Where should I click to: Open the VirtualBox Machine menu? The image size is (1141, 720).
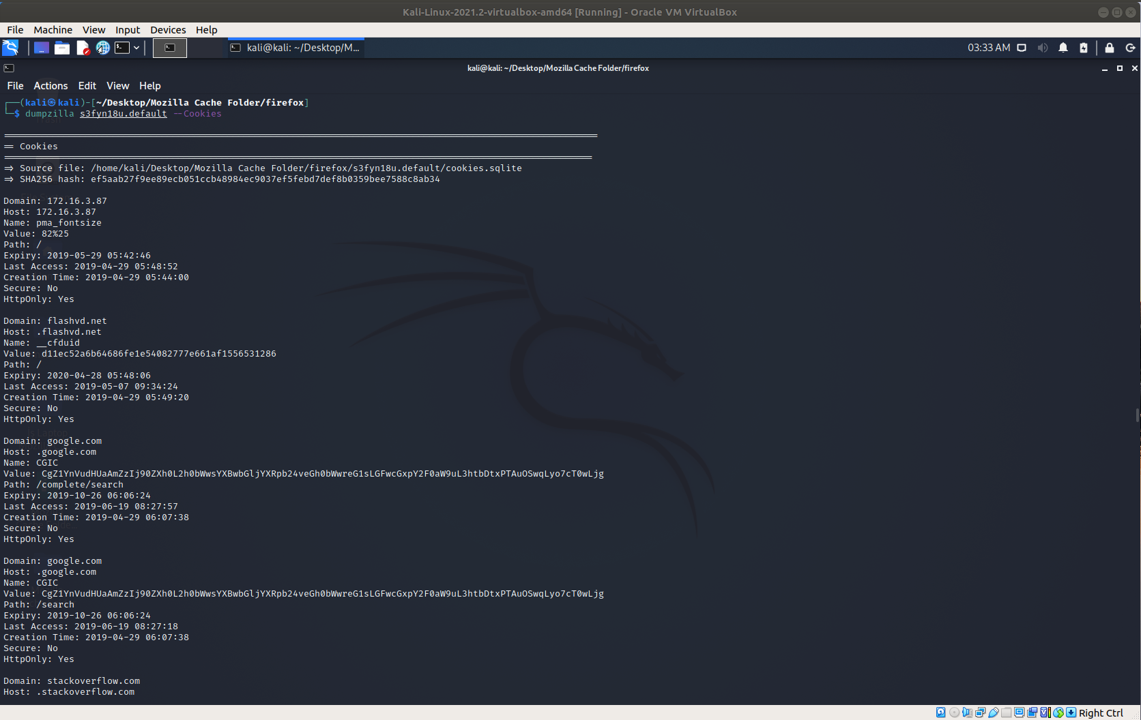pos(53,30)
